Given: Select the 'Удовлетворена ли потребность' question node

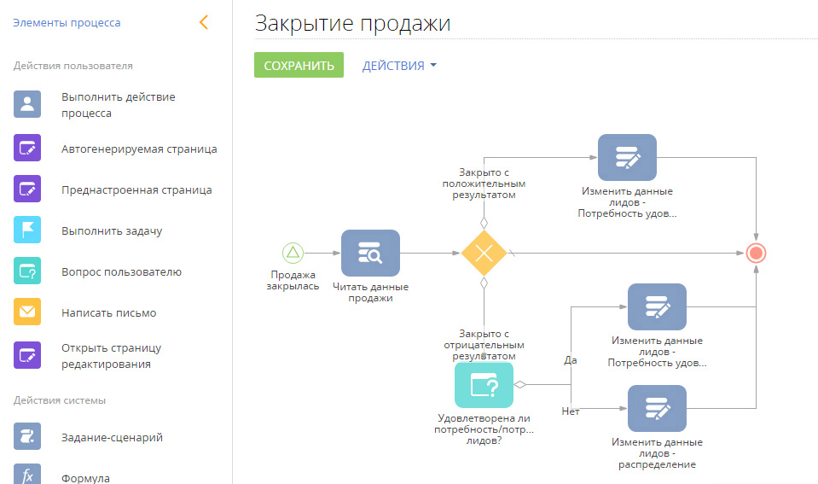Looking at the screenshot, I should click(x=484, y=385).
